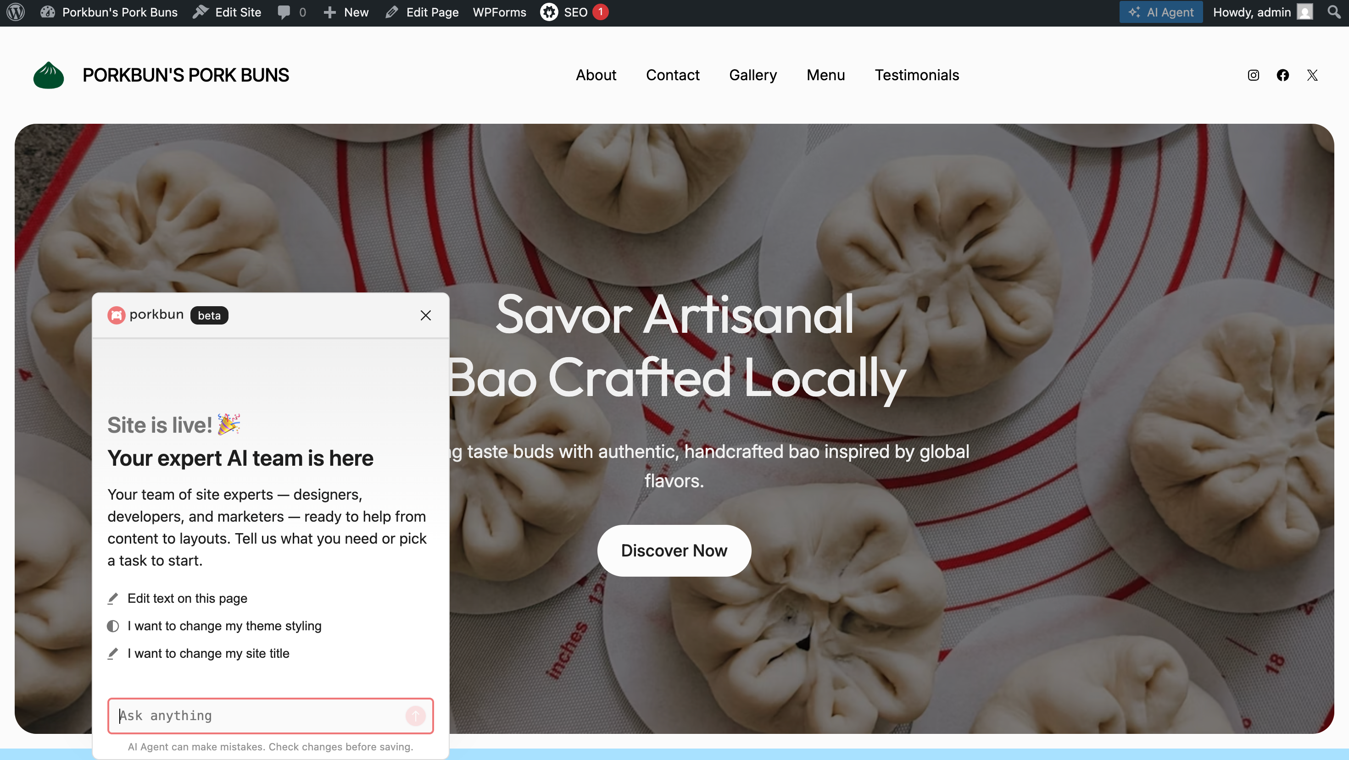
Task: Open the X social icon
Action: pyautogui.click(x=1312, y=75)
